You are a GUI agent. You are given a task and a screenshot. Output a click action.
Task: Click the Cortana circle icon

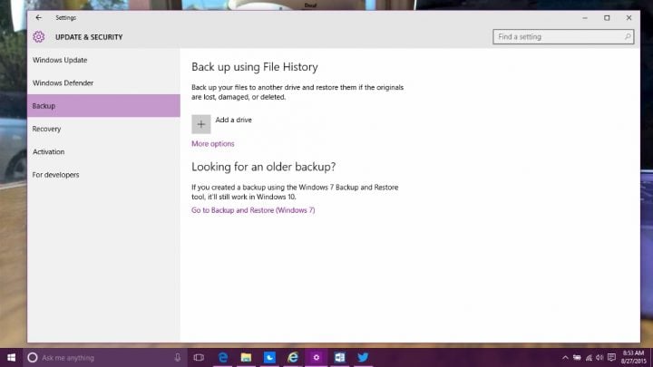tap(33, 357)
